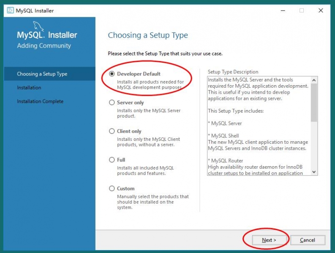
Task: Go to the Installation step in sidebar
Action: tap(29, 88)
